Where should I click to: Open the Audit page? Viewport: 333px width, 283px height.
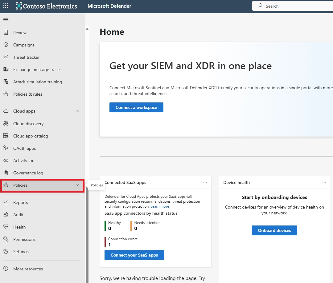pyautogui.click(x=18, y=215)
